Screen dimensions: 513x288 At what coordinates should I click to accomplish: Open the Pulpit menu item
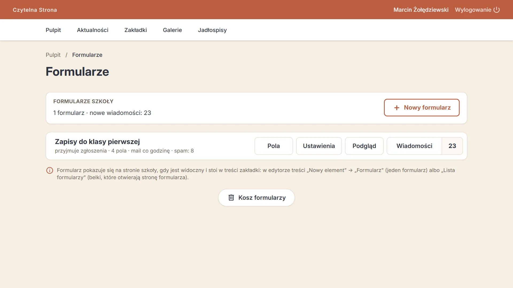pyautogui.click(x=53, y=30)
